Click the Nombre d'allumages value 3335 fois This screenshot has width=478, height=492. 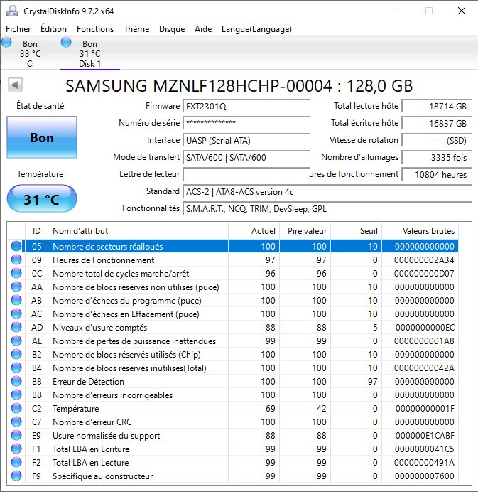coord(437,158)
